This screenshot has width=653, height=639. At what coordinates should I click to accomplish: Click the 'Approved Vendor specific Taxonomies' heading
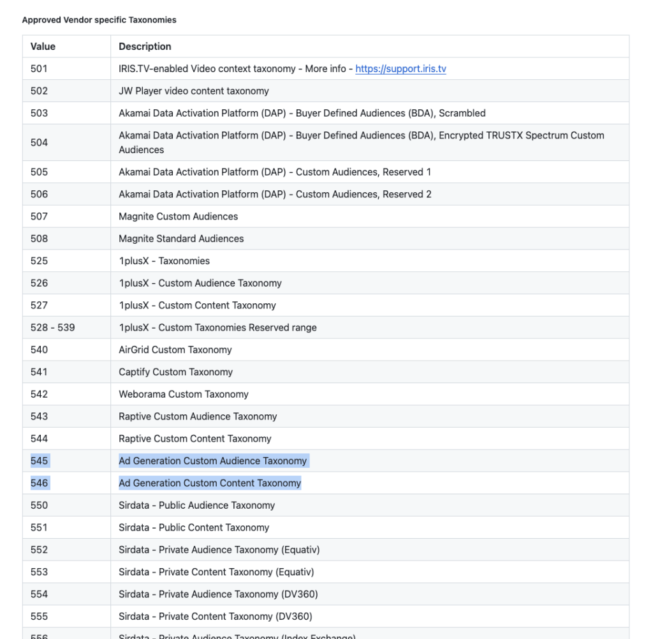pyautogui.click(x=99, y=20)
